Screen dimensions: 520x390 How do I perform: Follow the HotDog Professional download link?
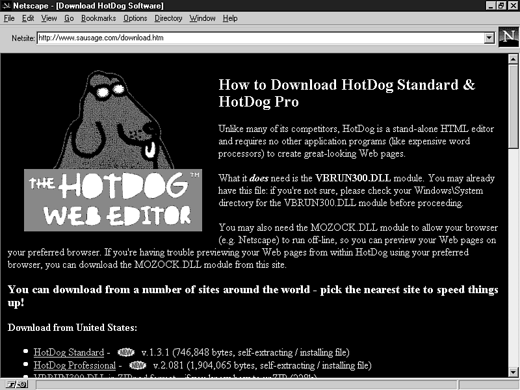(75, 365)
